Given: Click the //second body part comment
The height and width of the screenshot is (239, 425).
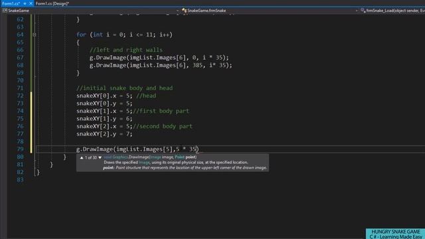Looking at the screenshot, I should click(163, 126).
